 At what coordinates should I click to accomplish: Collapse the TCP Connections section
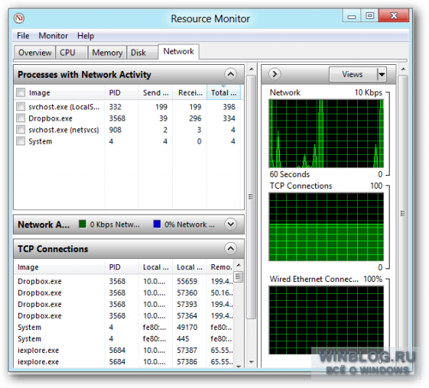pos(230,248)
